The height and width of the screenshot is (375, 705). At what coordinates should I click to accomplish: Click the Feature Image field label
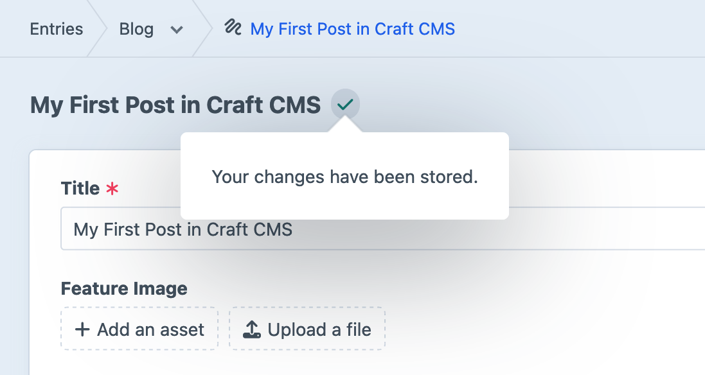click(x=124, y=288)
